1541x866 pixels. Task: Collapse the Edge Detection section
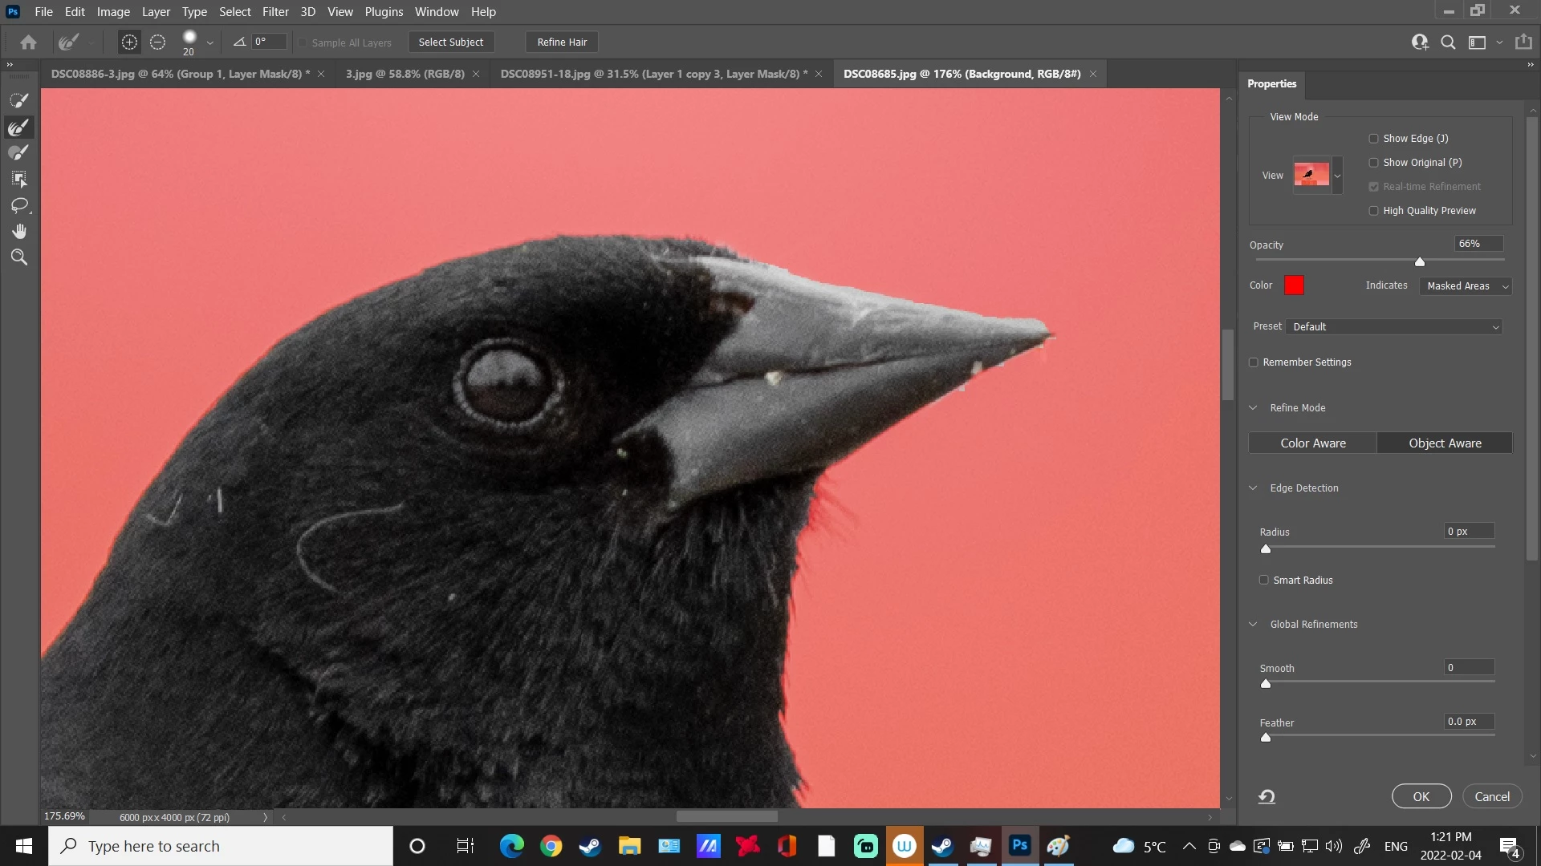(1253, 488)
